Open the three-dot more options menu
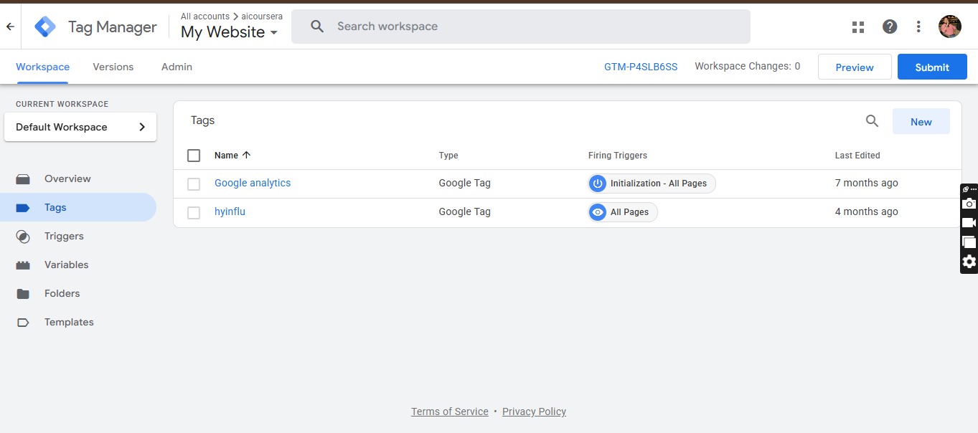 918,27
